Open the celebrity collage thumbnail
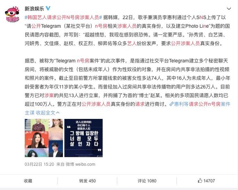The width and height of the screenshot is (238, 190). 44,138
